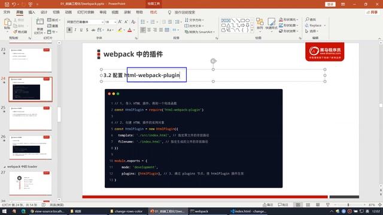Open Replace dropdown arrow
Viewport: 383px width, 215px height.
(325, 25)
